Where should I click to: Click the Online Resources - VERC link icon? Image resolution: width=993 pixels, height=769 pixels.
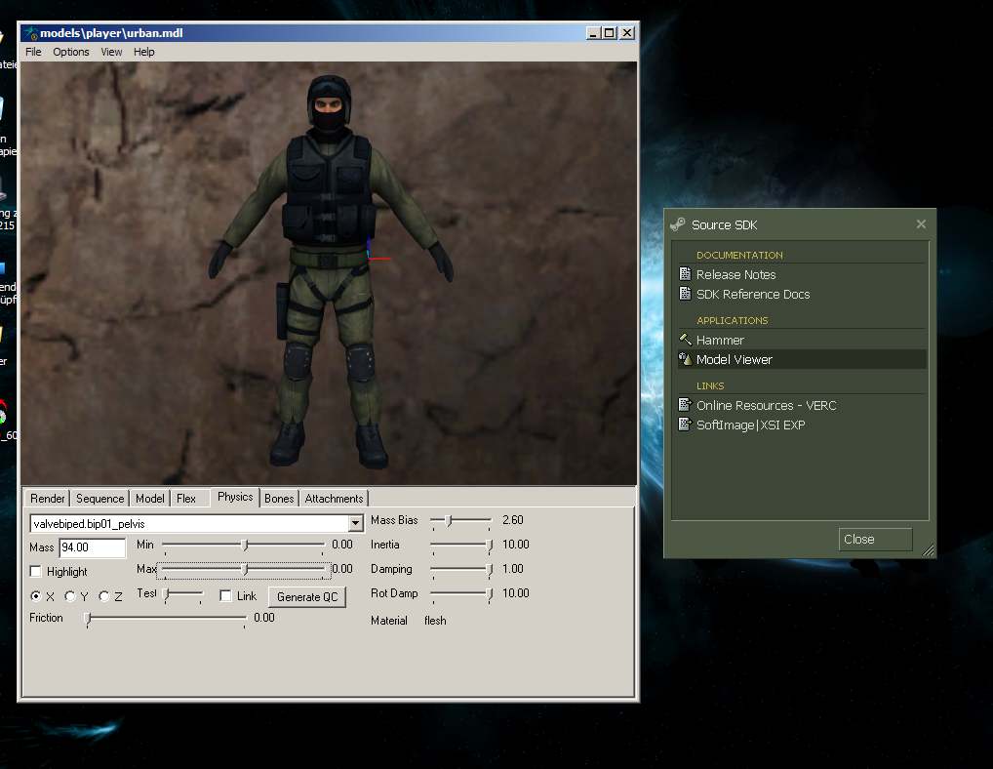[x=685, y=404]
